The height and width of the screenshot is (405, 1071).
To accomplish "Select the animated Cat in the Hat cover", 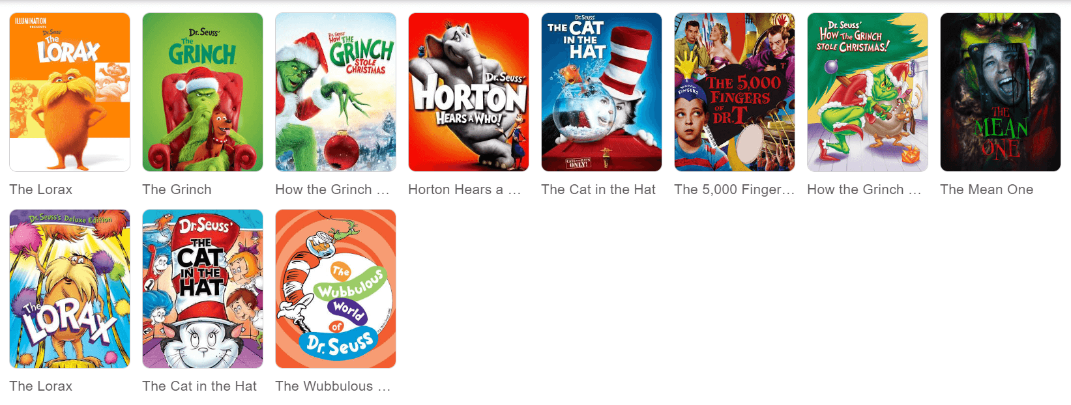I will [x=203, y=289].
